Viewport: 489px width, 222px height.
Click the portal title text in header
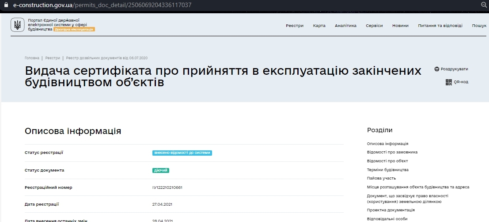pos(58,25)
